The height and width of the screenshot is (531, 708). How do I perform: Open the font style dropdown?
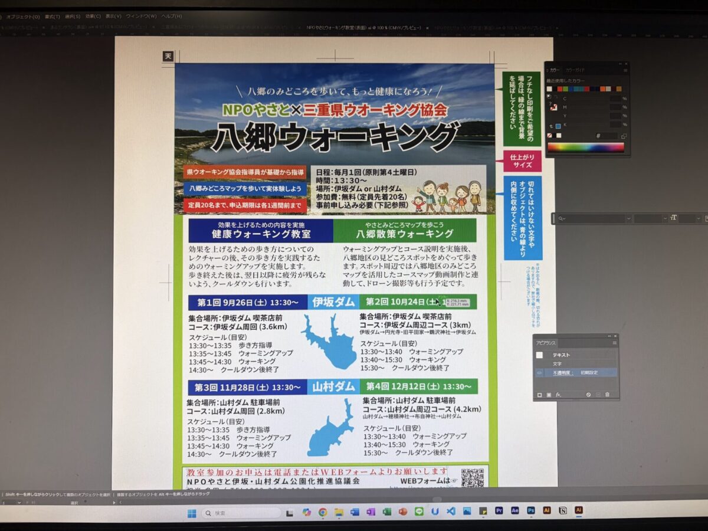coord(666,218)
